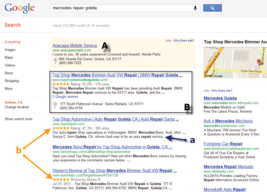
Task: Open the 3 Google reviews link
Action: [65, 97]
